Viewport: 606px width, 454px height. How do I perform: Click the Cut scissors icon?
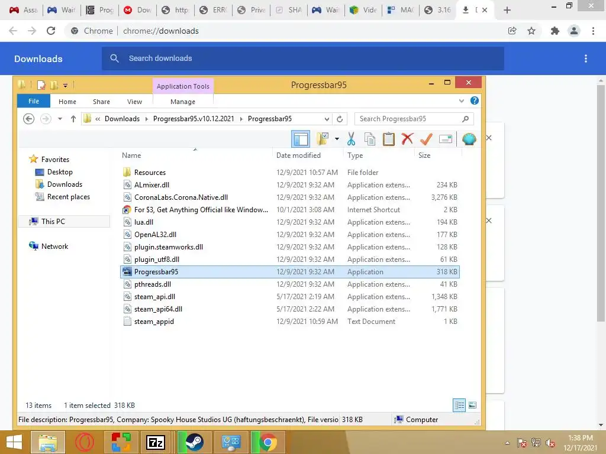tap(351, 139)
